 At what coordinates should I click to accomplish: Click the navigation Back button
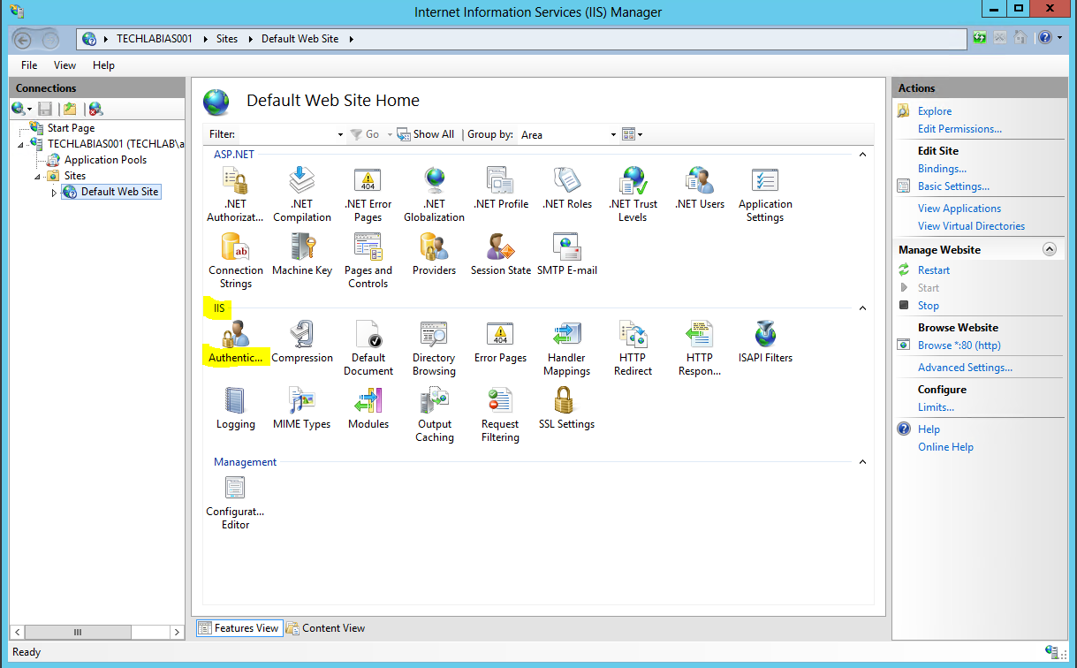(x=24, y=39)
